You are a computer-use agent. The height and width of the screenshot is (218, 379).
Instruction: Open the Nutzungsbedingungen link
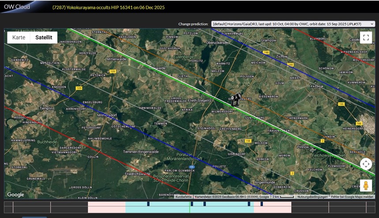pyautogui.click(x=312, y=197)
